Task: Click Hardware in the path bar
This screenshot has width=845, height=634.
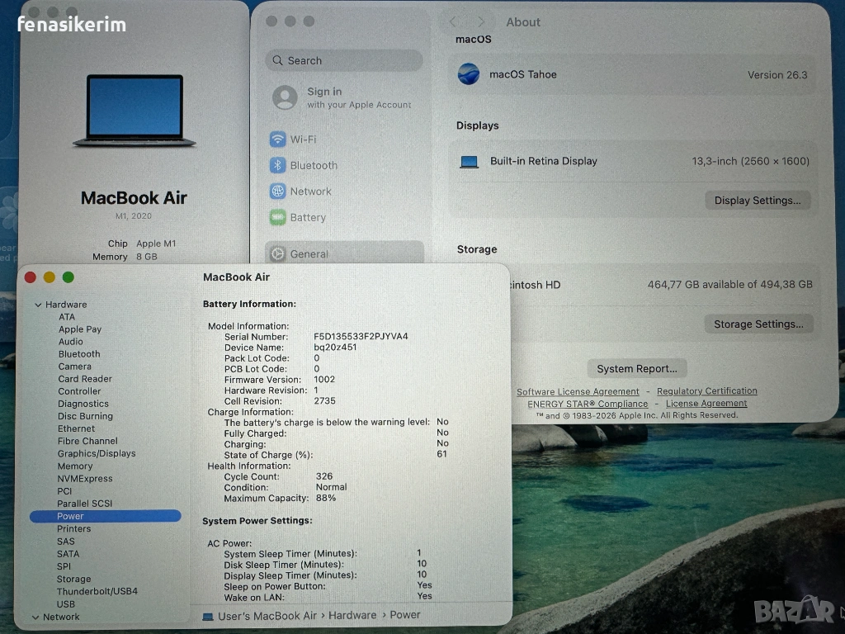Action: tap(352, 615)
